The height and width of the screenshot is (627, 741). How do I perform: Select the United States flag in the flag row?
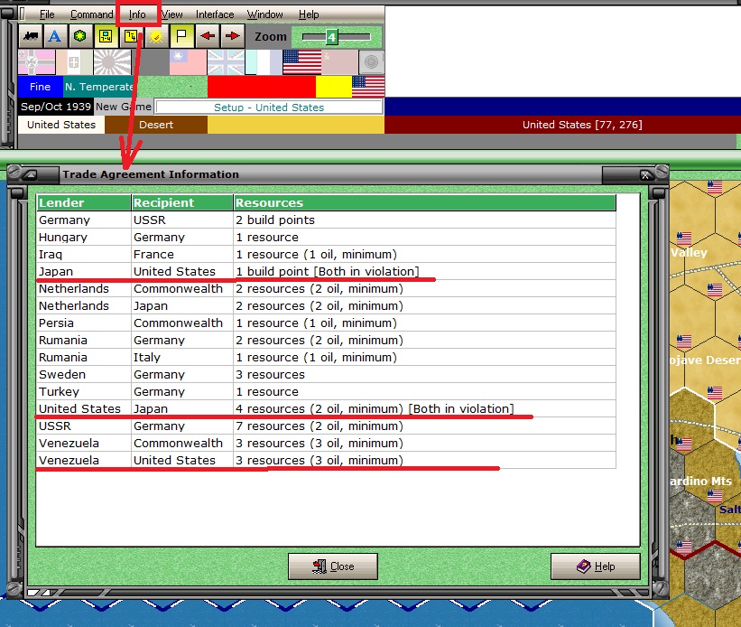click(x=302, y=62)
